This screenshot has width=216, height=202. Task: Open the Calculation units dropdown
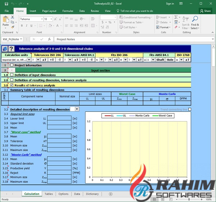pyautogui.click(x=29, y=60)
